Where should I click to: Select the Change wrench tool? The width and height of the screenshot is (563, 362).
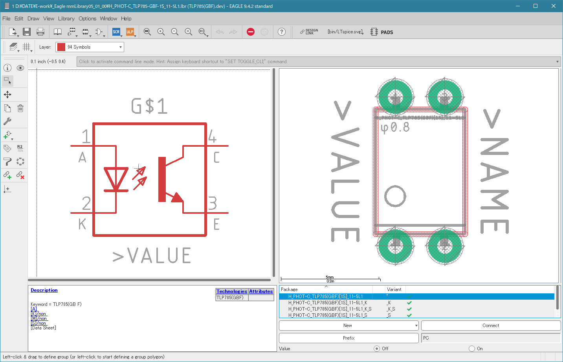(7, 122)
